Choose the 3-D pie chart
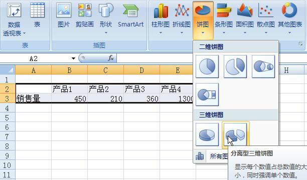 207,134
